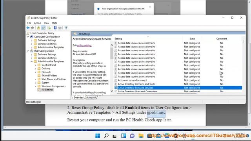The width and height of the screenshot is (251, 141).
Task: Select Active Directory Sites and Services row
Action: tap(178, 88)
